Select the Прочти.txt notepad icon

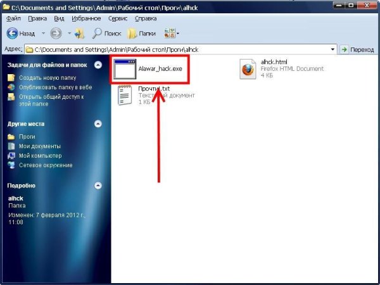coord(125,95)
